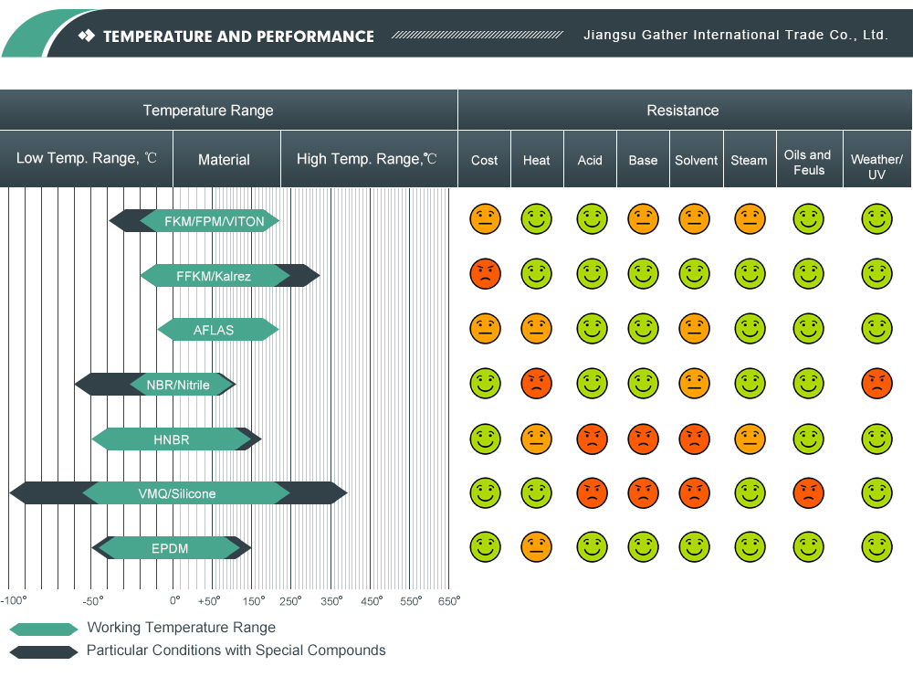Select the AFLAS Solvent neutral face
The image size is (913, 677).
pos(695,328)
